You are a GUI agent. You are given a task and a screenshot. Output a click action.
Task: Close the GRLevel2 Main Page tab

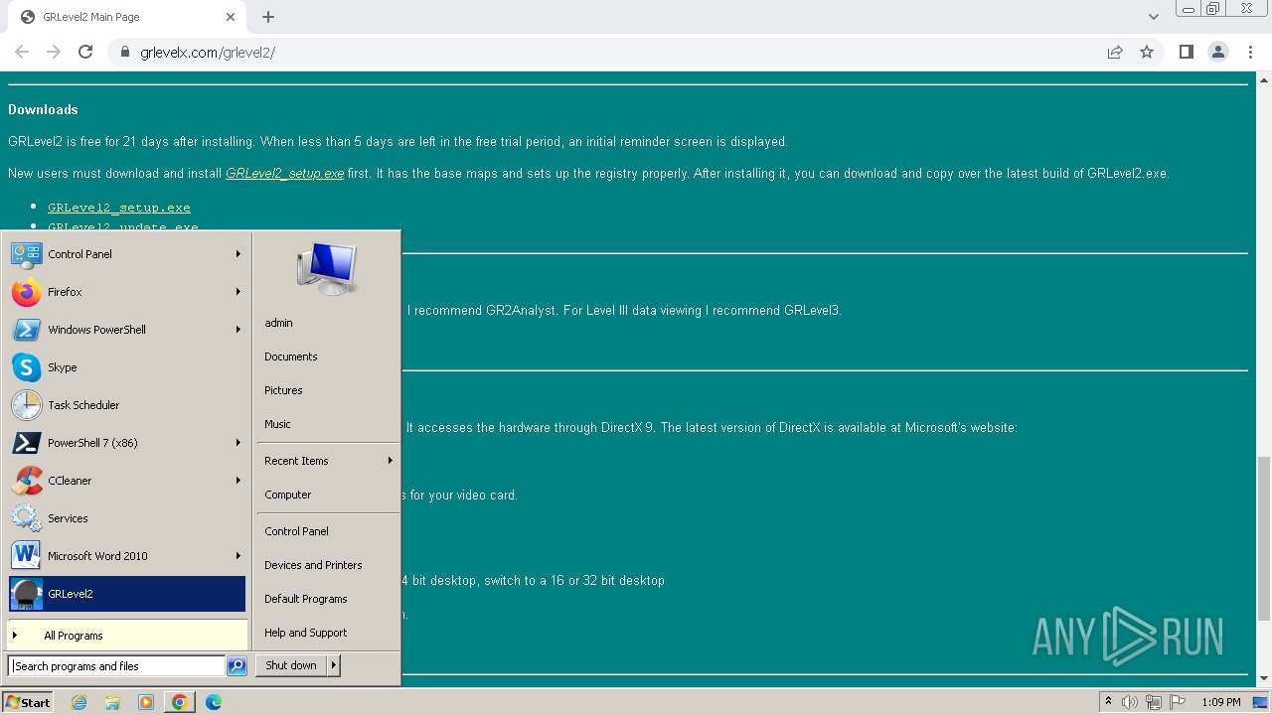(x=231, y=17)
